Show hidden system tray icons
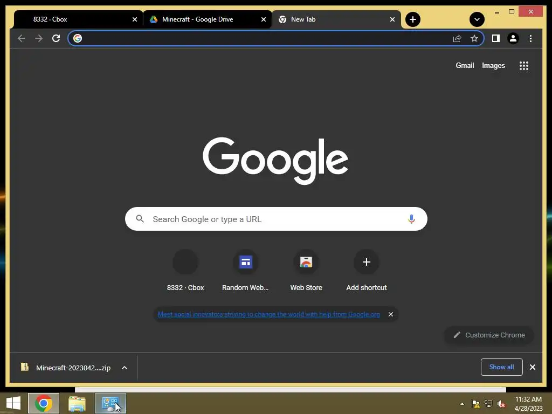 (462, 404)
